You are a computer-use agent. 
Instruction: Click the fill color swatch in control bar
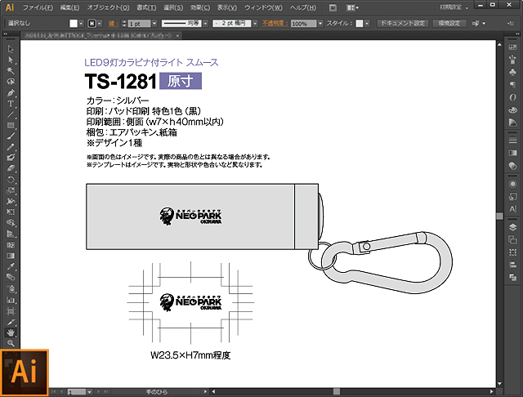[x=74, y=24]
